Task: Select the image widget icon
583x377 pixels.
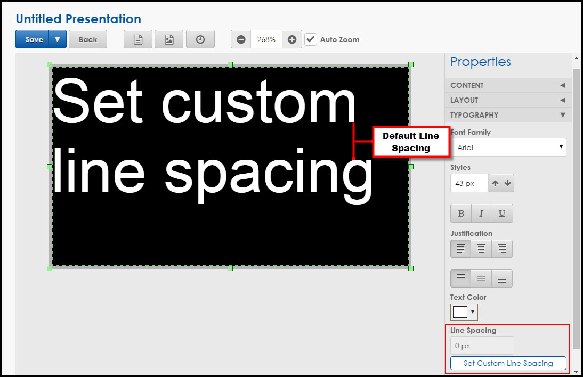Action: tap(169, 39)
